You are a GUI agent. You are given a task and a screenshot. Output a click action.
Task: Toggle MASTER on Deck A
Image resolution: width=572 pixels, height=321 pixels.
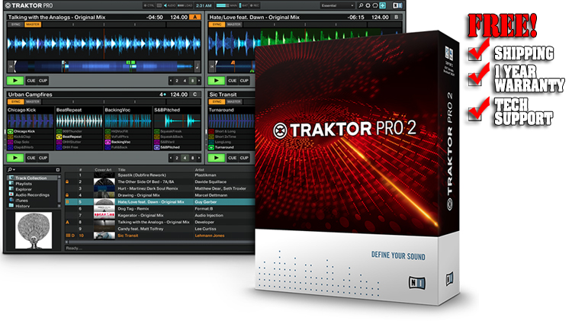[x=33, y=24]
